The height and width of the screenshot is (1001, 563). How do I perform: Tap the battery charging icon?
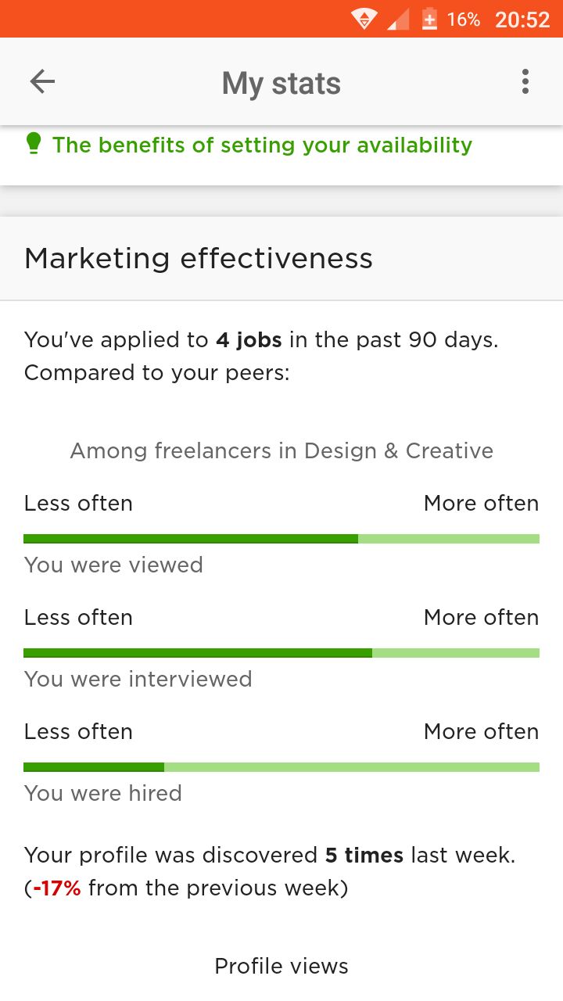pos(429,19)
